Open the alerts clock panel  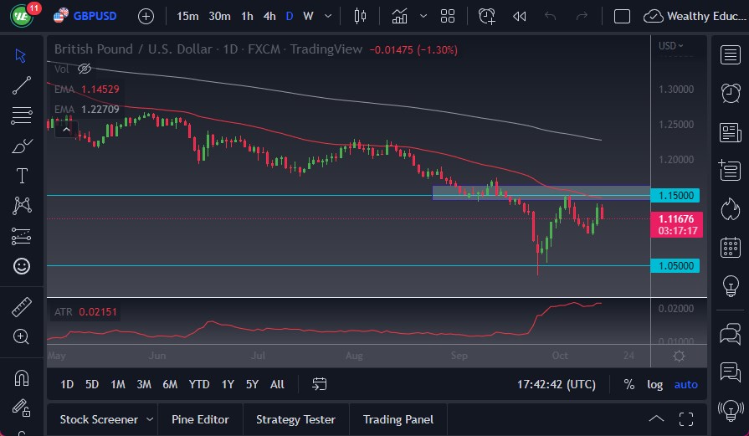tap(731, 92)
